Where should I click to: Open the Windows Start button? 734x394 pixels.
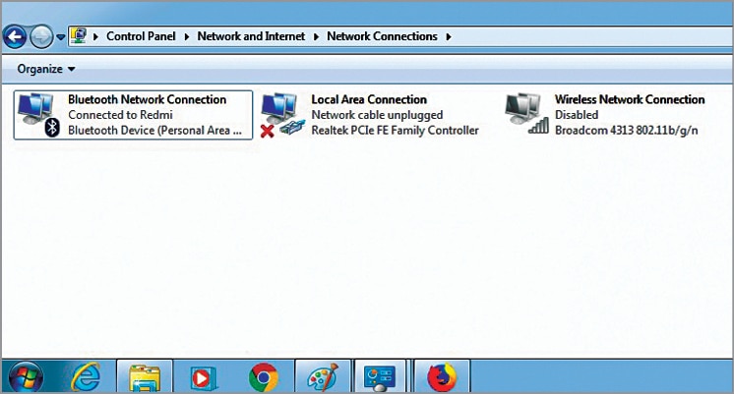25,376
